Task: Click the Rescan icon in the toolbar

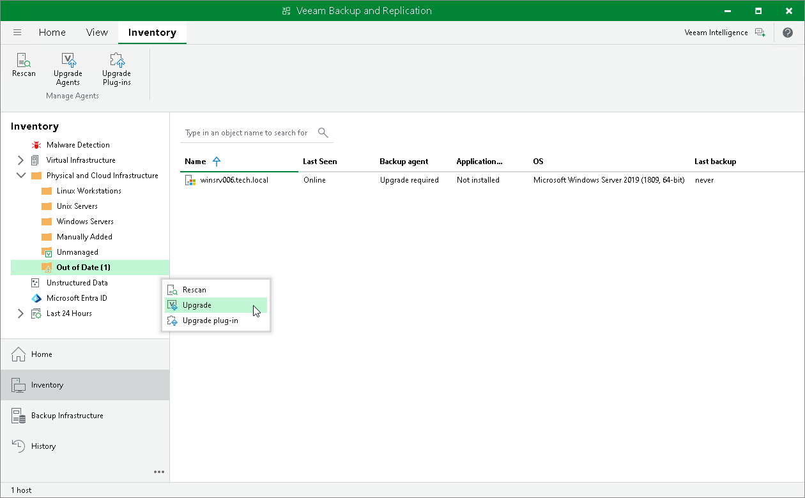Action: tap(24, 67)
